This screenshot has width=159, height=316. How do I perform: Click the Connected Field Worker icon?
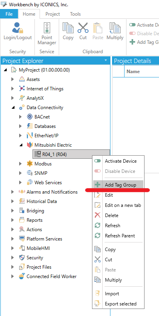(22, 276)
